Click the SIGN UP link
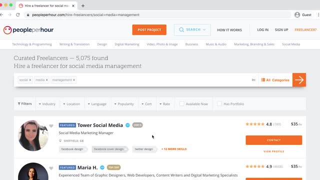Image resolution: width=320 pixels, height=180 pixels. coord(281,30)
